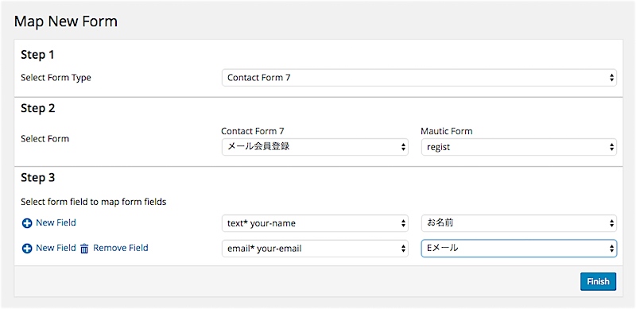
Task: Click the plus icon beside the your-name row
Action: point(27,223)
